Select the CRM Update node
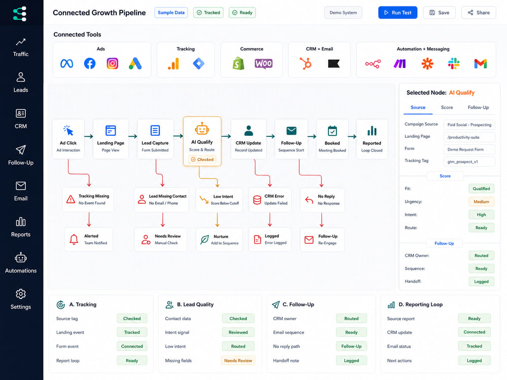 click(248, 139)
